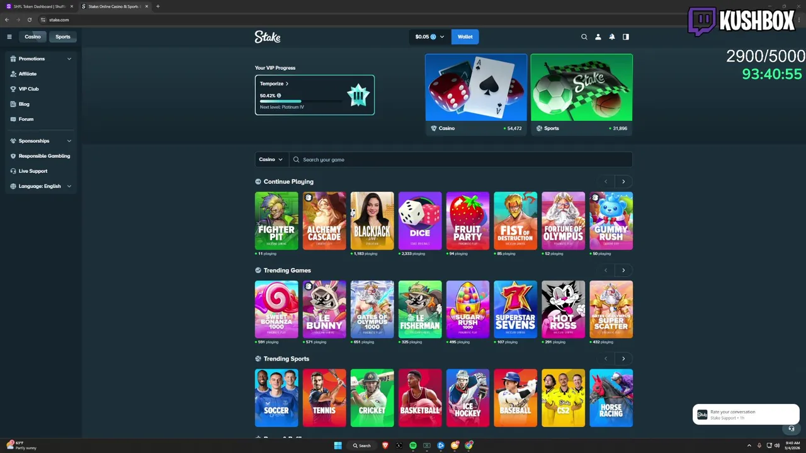Open the balance $0.05 dropdown
Viewport: 806px width, 453px height.
point(429,36)
